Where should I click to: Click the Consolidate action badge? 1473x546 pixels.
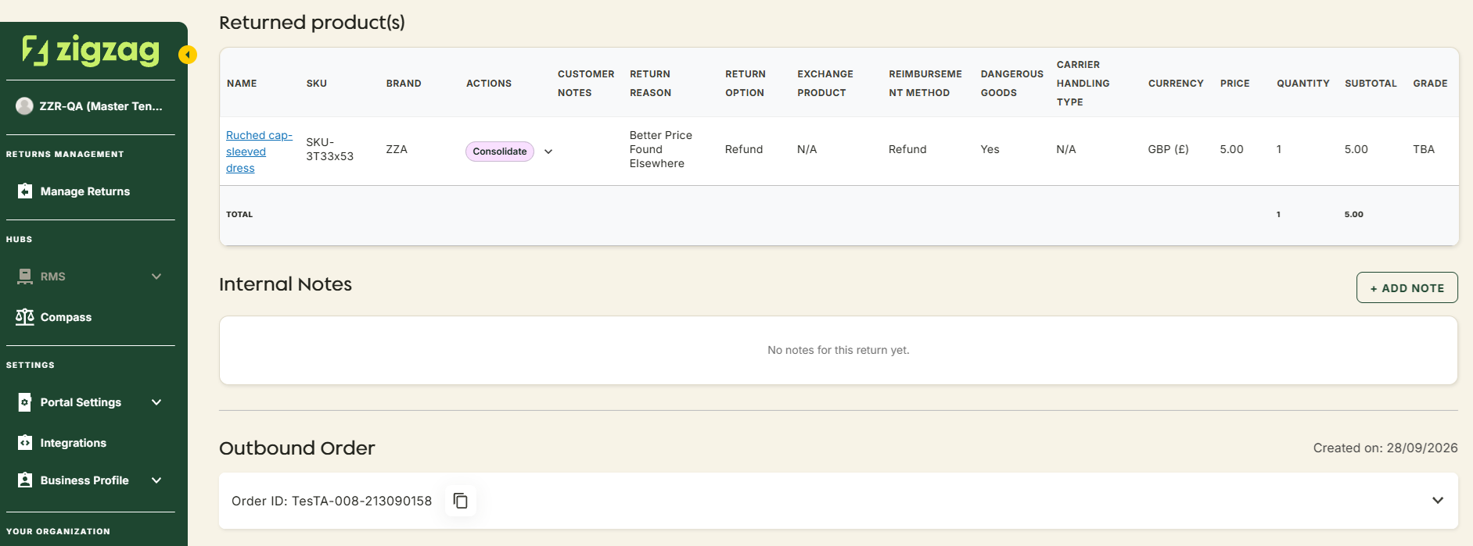coord(500,152)
